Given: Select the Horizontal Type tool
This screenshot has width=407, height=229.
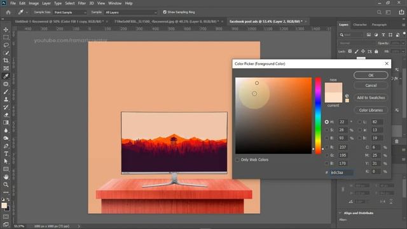Looking at the screenshot, I should (6, 154).
